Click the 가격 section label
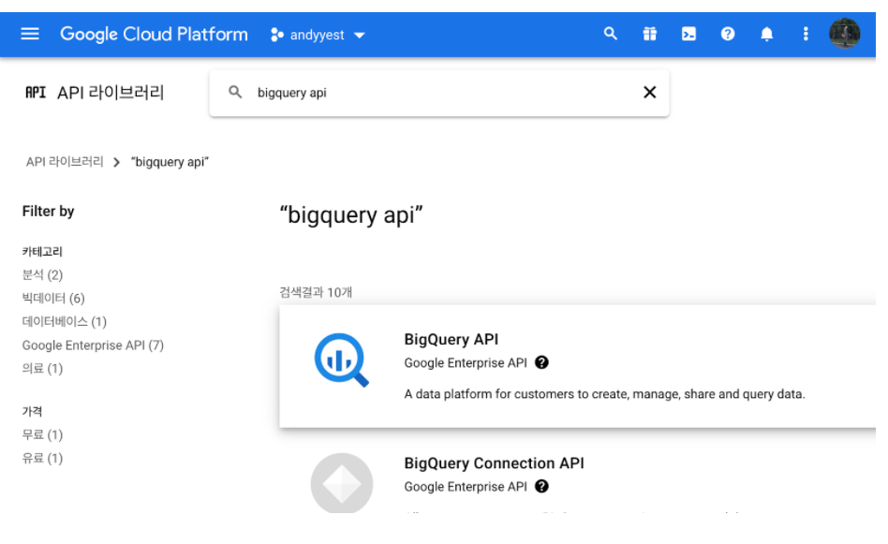The height and width of the screenshot is (544, 888). tap(32, 412)
